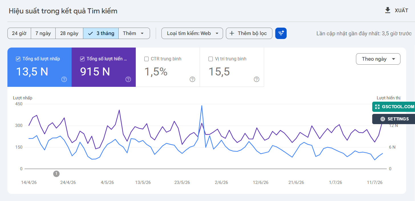
Task: Click the 13,5 N total clicks value
Action: [32, 72]
